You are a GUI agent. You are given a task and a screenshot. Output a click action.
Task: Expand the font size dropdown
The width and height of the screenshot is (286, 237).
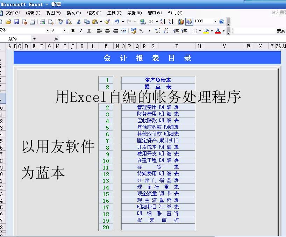pyautogui.click(x=64, y=31)
